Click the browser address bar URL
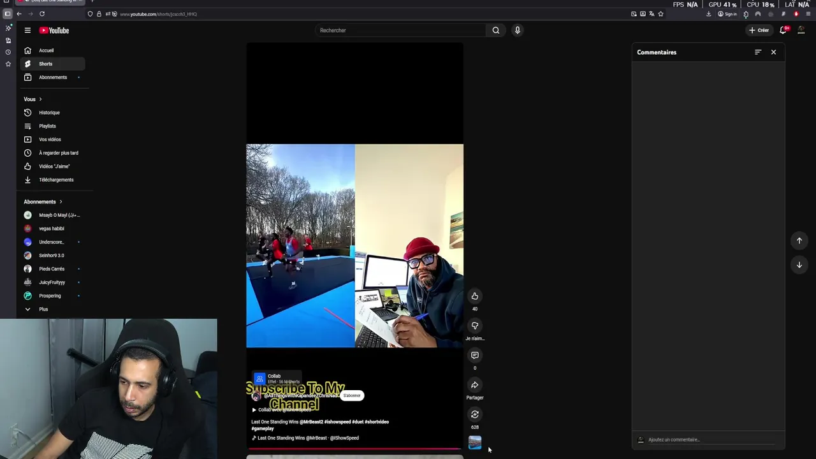This screenshot has width=816, height=459. coord(158,14)
